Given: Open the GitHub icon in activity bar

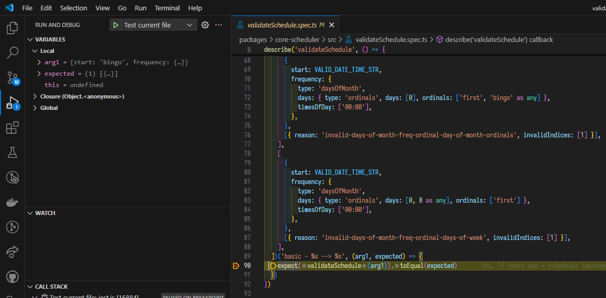Looking at the screenshot, I should pyautogui.click(x=12, y=276).
